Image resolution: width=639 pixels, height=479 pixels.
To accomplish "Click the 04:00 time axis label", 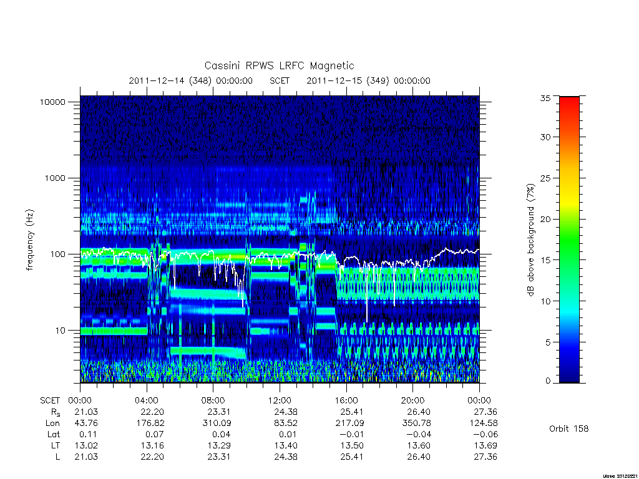I will tap(147, 400).
